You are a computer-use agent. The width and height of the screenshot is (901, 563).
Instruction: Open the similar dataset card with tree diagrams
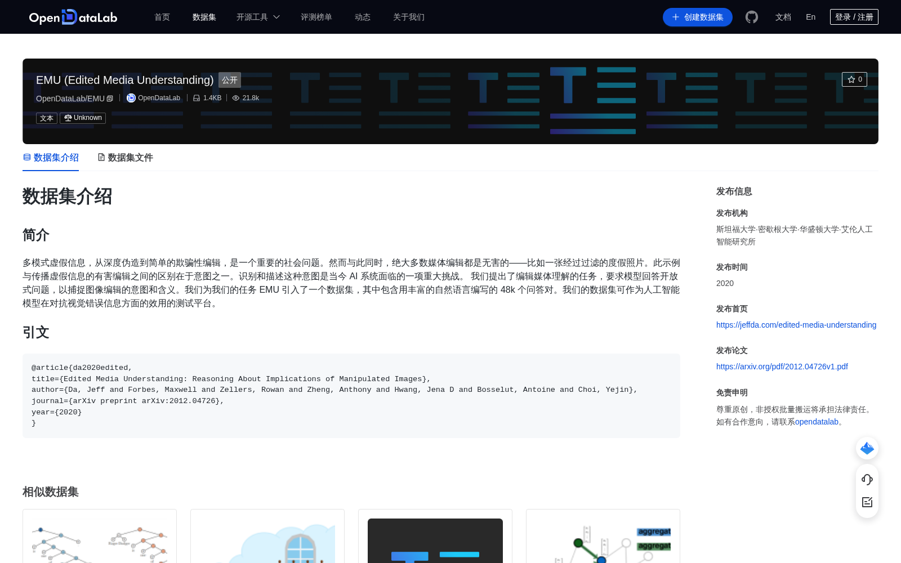coord(100,536)
